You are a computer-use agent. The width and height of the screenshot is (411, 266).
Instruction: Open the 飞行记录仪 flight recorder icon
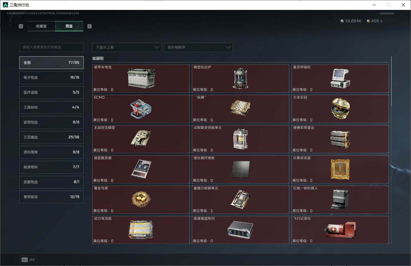click(x=340, y=230)
